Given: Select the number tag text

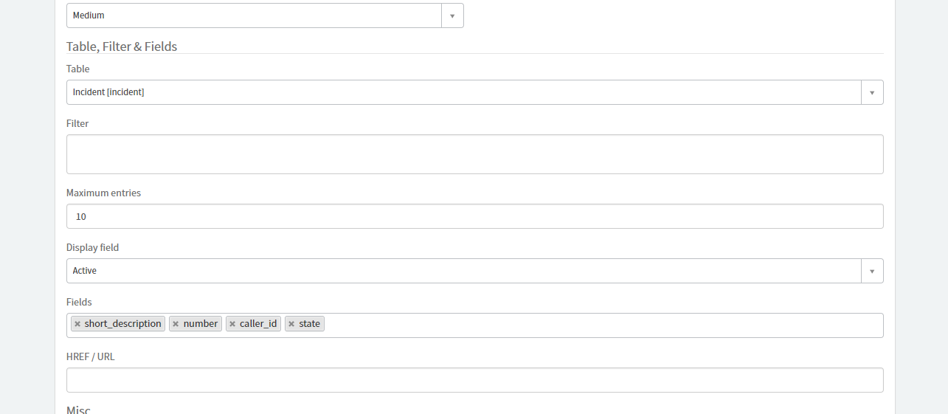Looking at the screenshot, I should tap(201, 324).
